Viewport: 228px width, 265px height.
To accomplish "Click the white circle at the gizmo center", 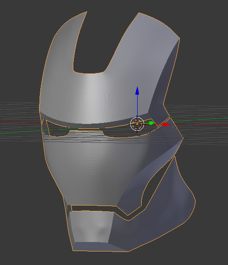I will click(137, 124).
